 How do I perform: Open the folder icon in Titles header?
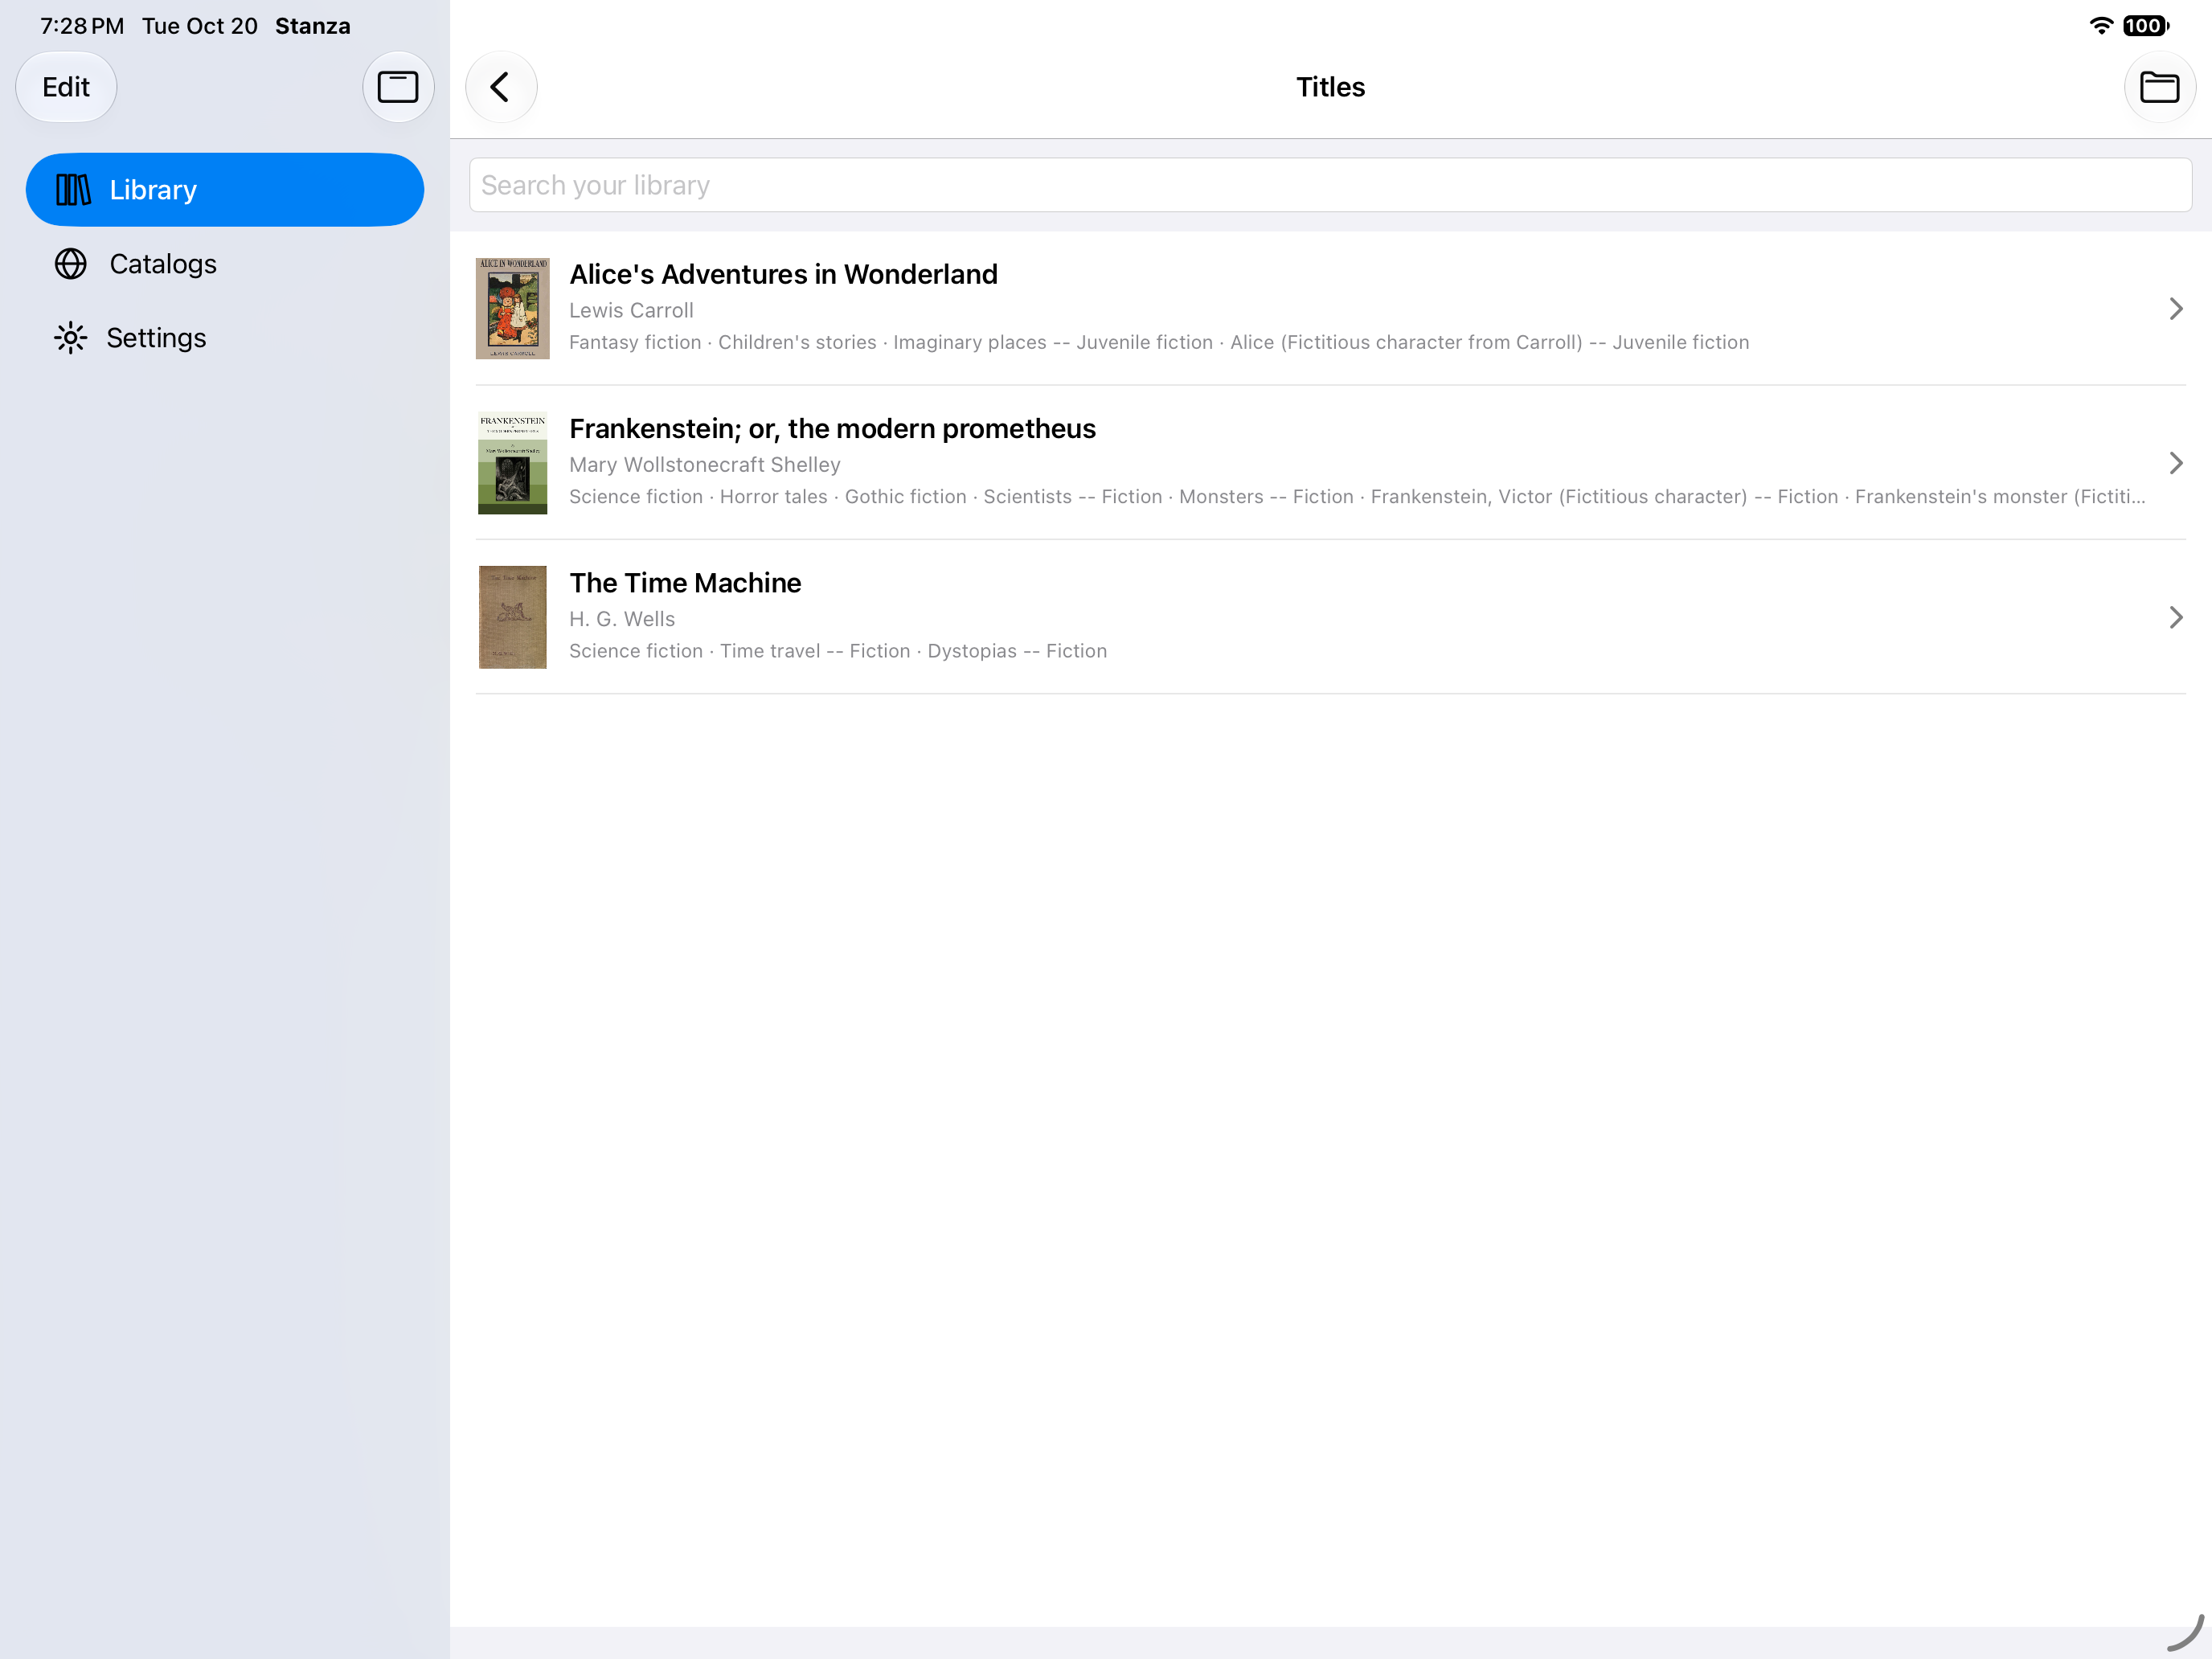tap(2159, 87)
